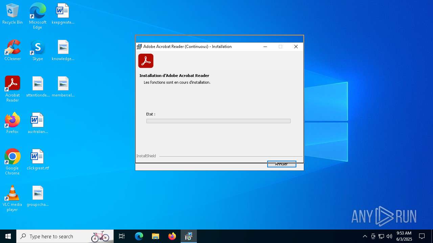Launch Skype desktop shortcut

click(38, 51)
